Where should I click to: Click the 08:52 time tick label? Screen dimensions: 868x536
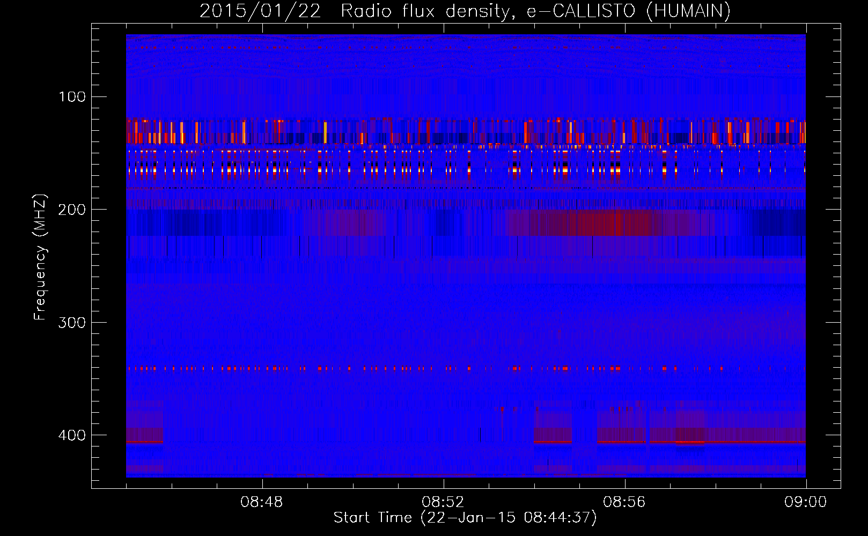click(443, 502)
